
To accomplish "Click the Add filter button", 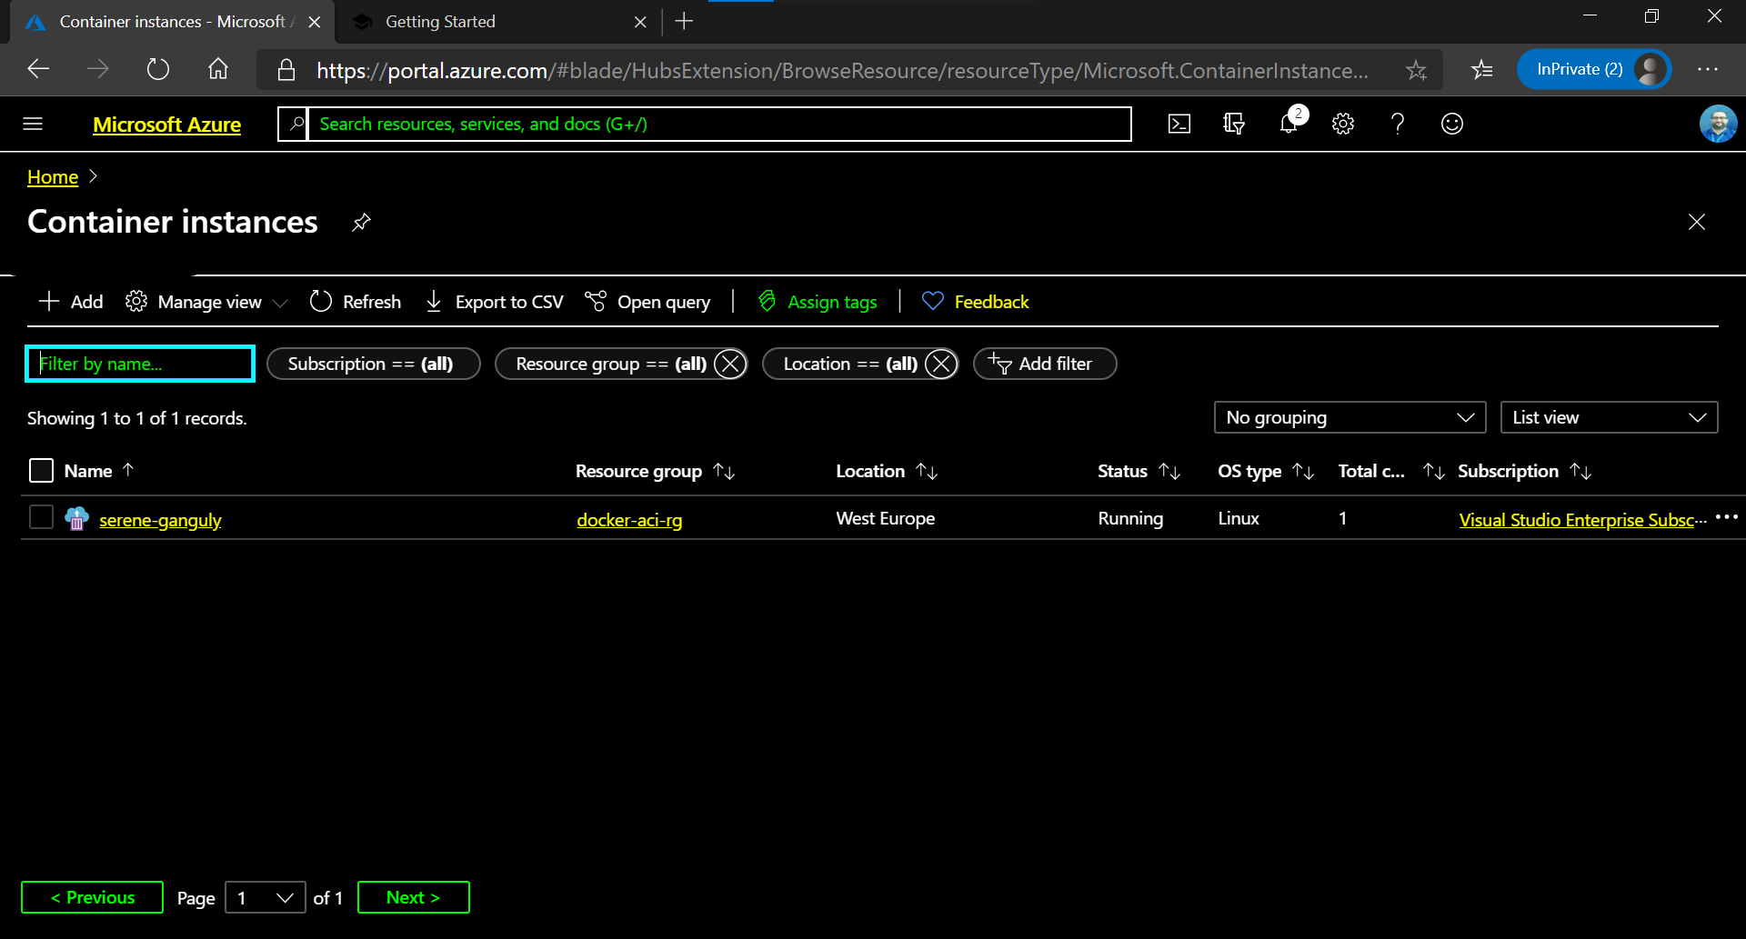I will (1044, 364).
